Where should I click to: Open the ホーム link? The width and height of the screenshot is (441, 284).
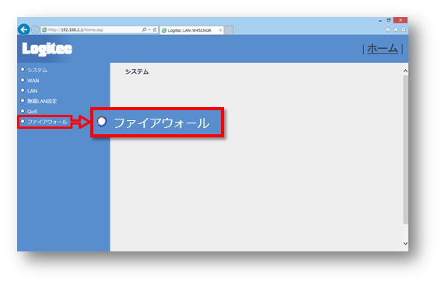pyautogui.click(x=383, y=49)
